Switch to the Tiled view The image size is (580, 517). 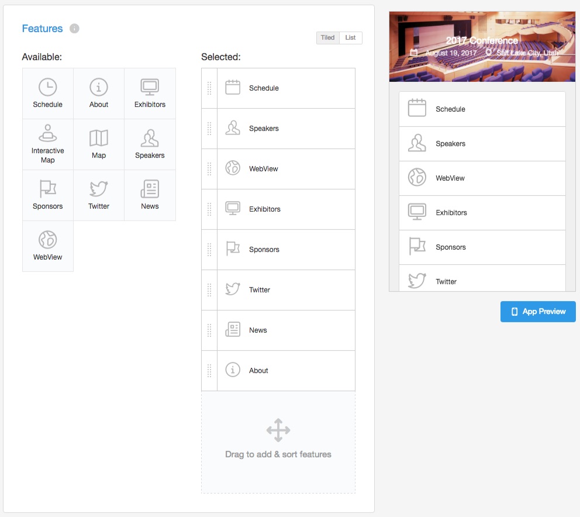(x=328, y=38)
